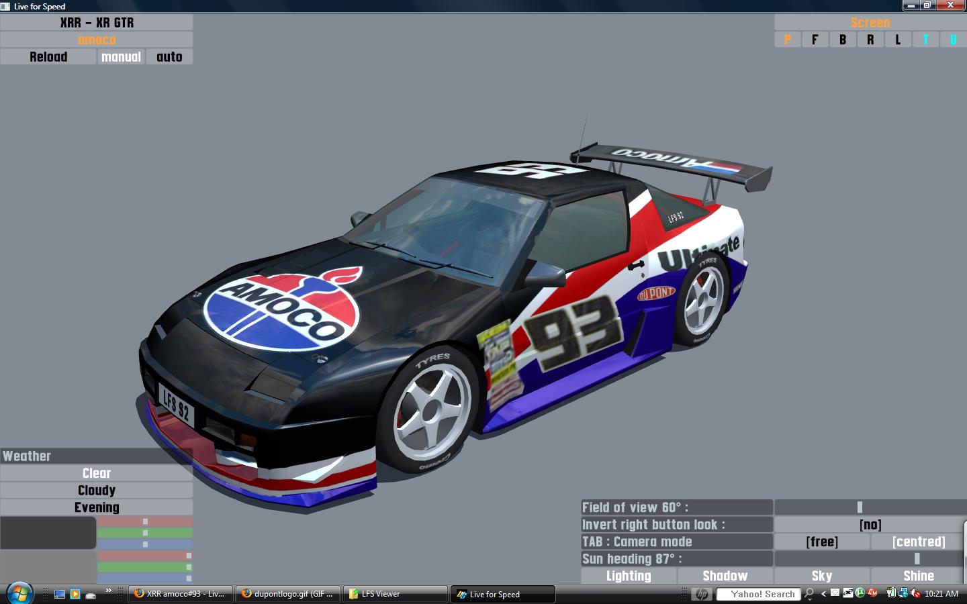Click the network tray icon
This screenshot has width=967, height=604.
click(903, 593)
